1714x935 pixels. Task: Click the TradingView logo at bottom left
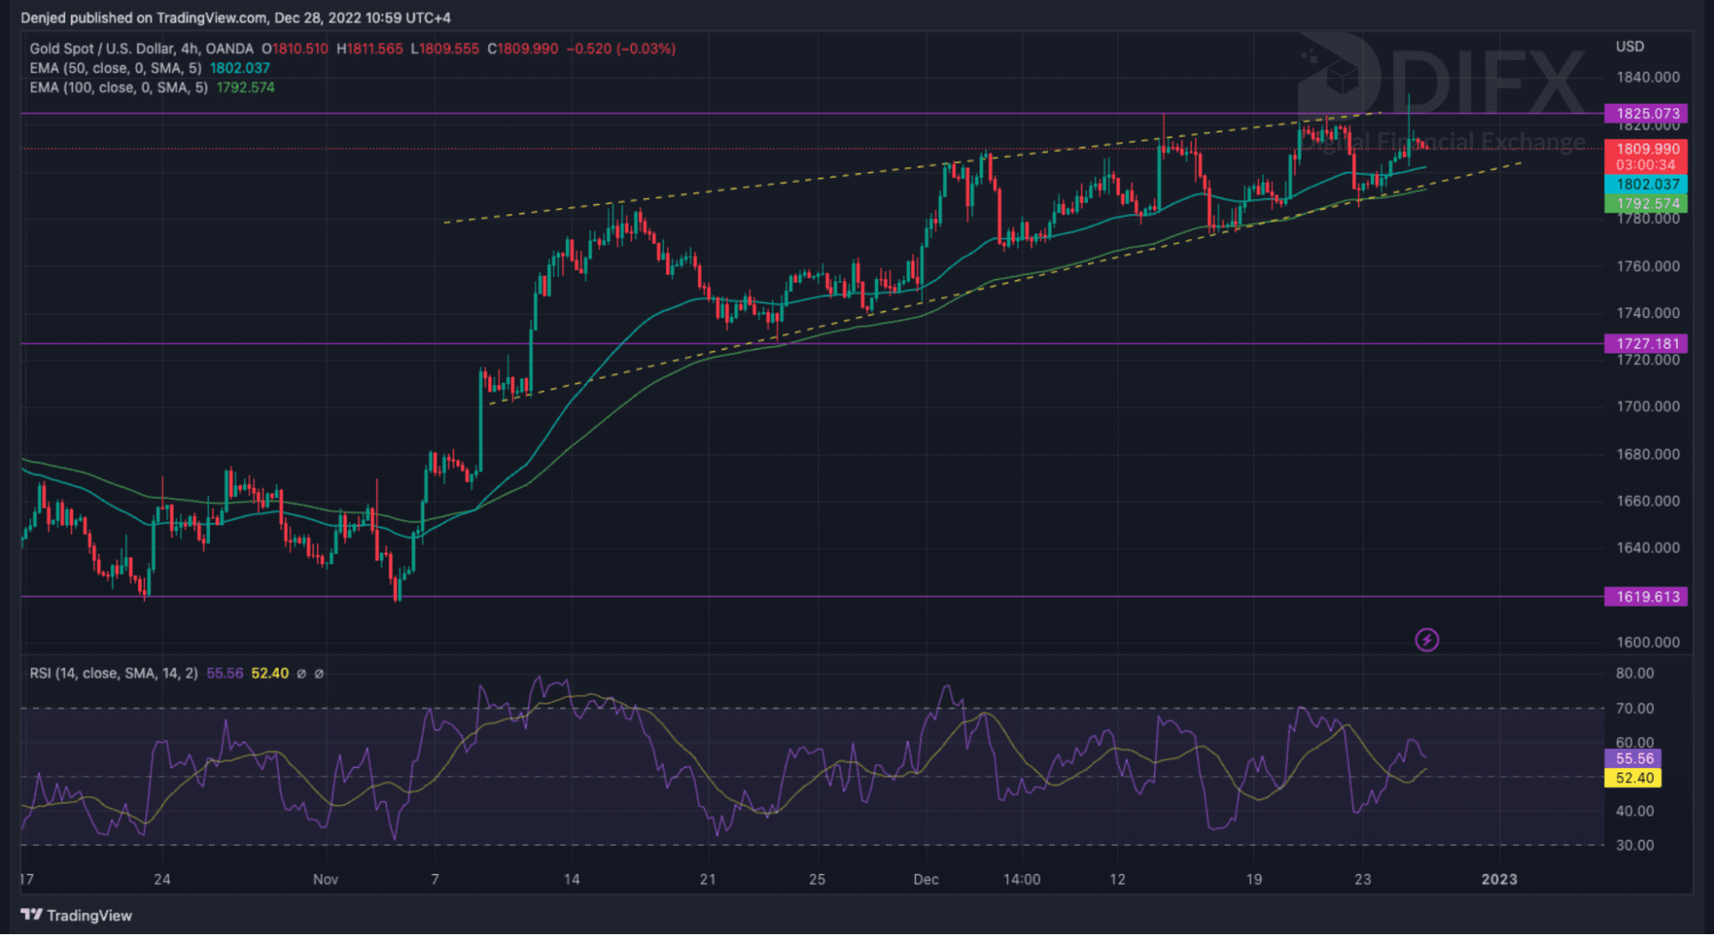tap(76, 915)
